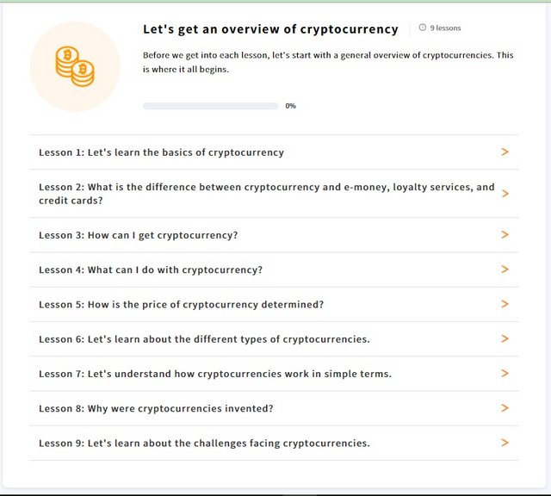Click the course progress bar showing 0%
This screenshot has height=496, width=551.
[210, 106]
